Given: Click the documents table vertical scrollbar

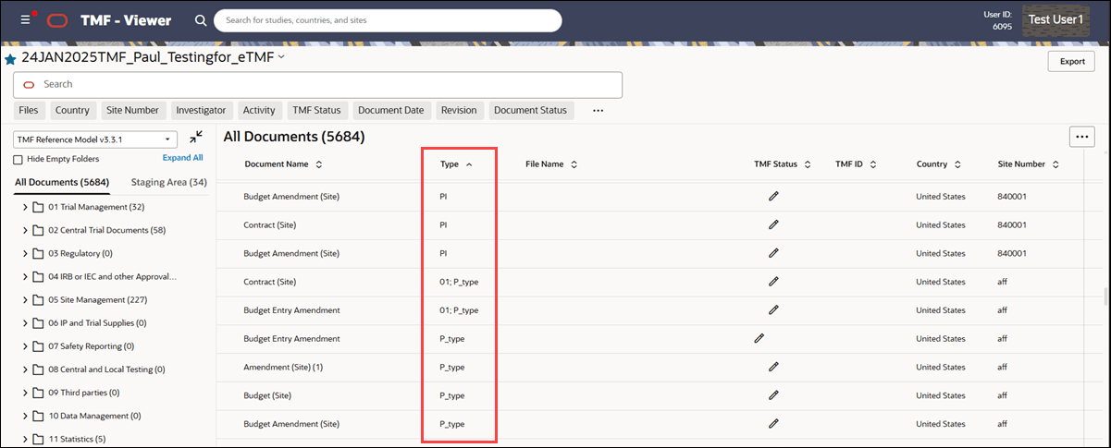Looking at the screenshot, I should [x=1105, y=297].
